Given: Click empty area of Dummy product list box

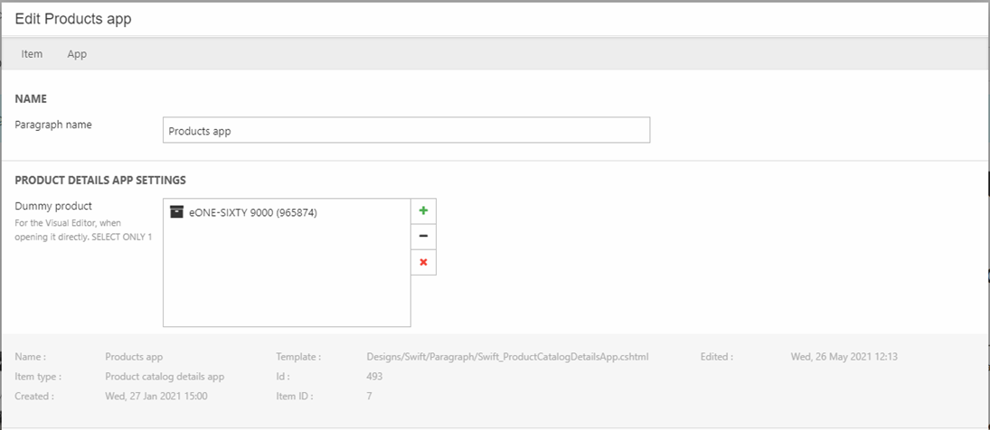Looking at the screenshot, I should tap(286, 280).
